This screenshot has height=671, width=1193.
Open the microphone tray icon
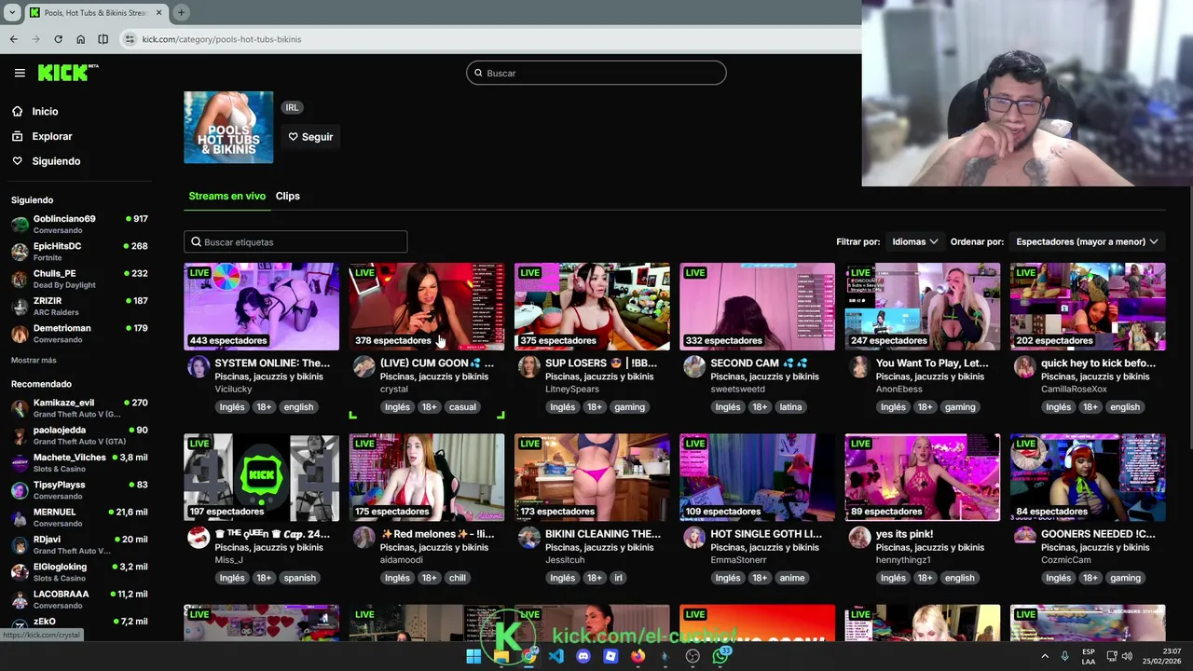(x=1064, y=656)
